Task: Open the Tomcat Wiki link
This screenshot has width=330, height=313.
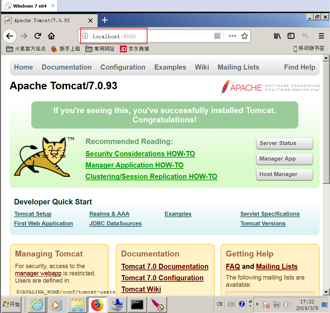Action: click(141, 289)
